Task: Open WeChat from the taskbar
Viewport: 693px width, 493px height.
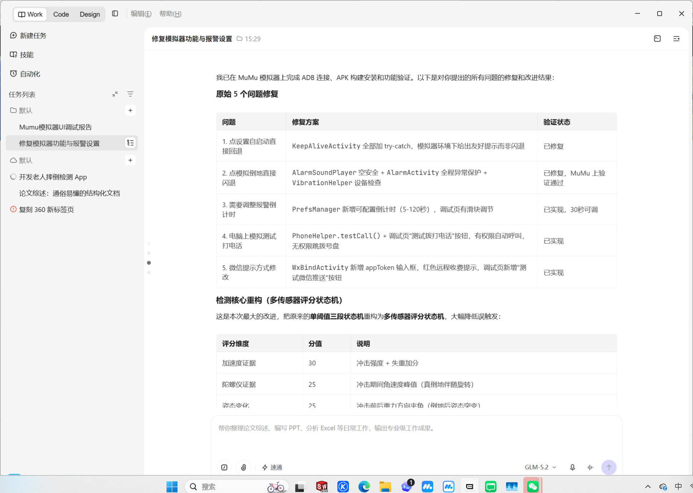Action: point(533,486)
